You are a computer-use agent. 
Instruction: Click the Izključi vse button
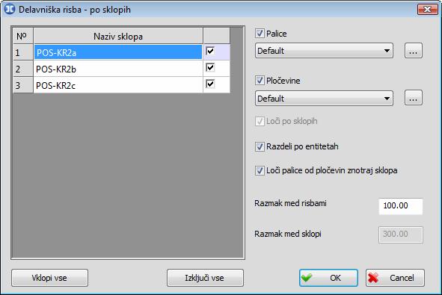click(x=205, y=278)
